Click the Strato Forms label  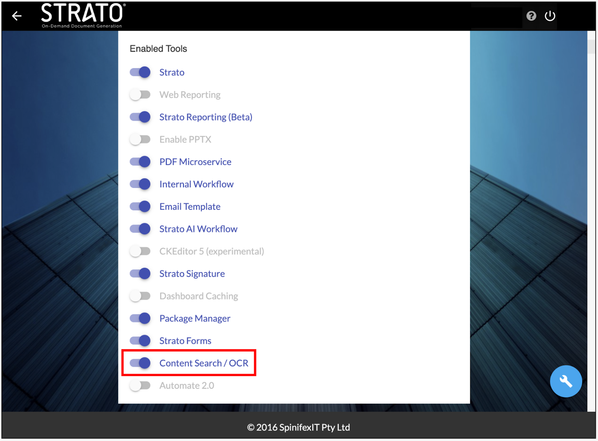(185, 341)
